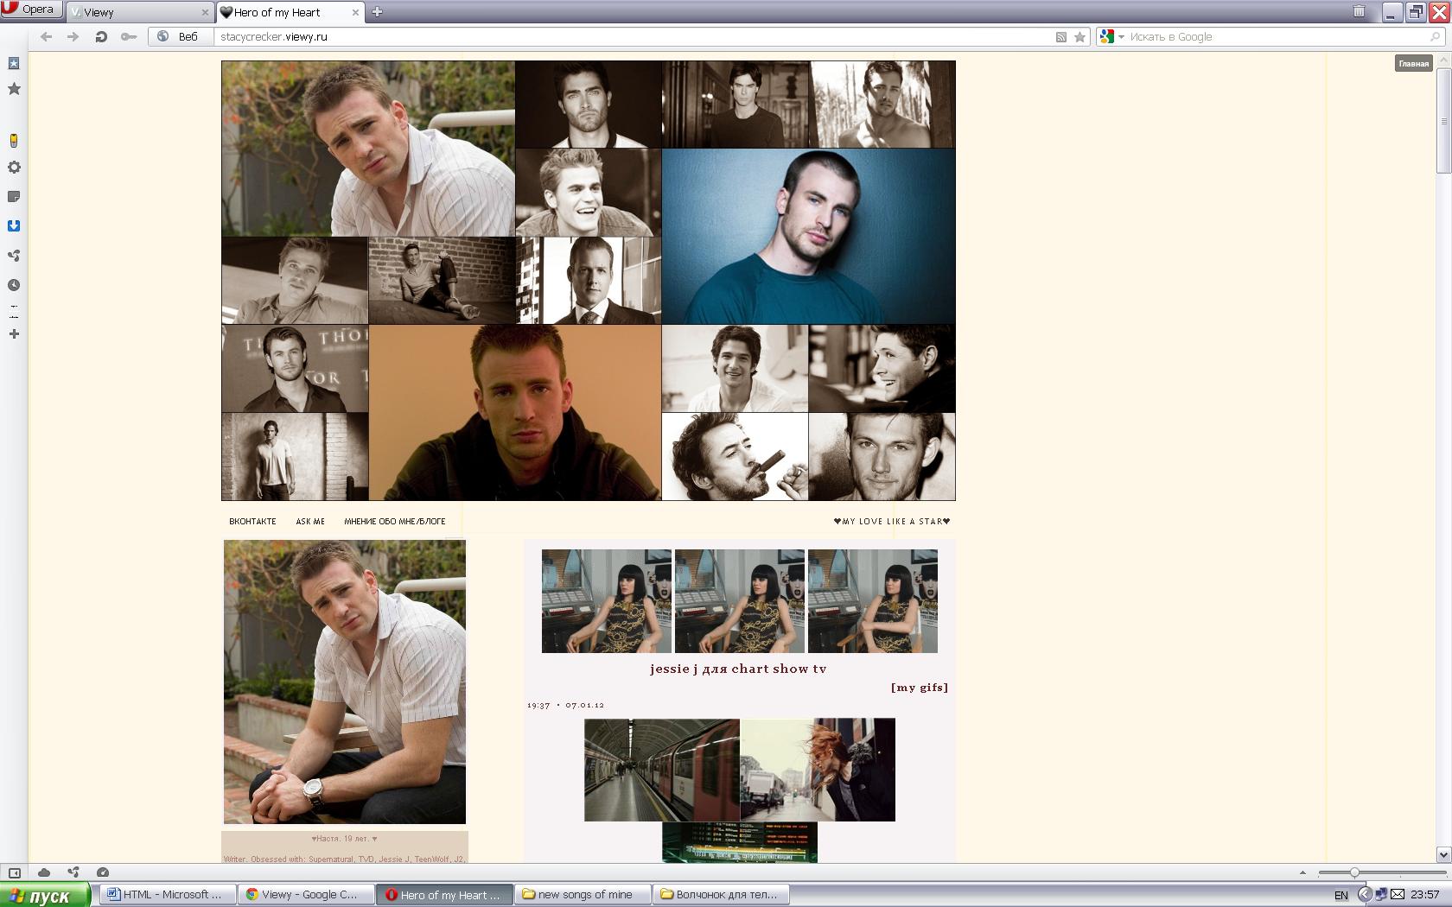Open the ВКОНТАКТЕ link
This screenshot has height=907, width=1452.
tap(252, 522)
